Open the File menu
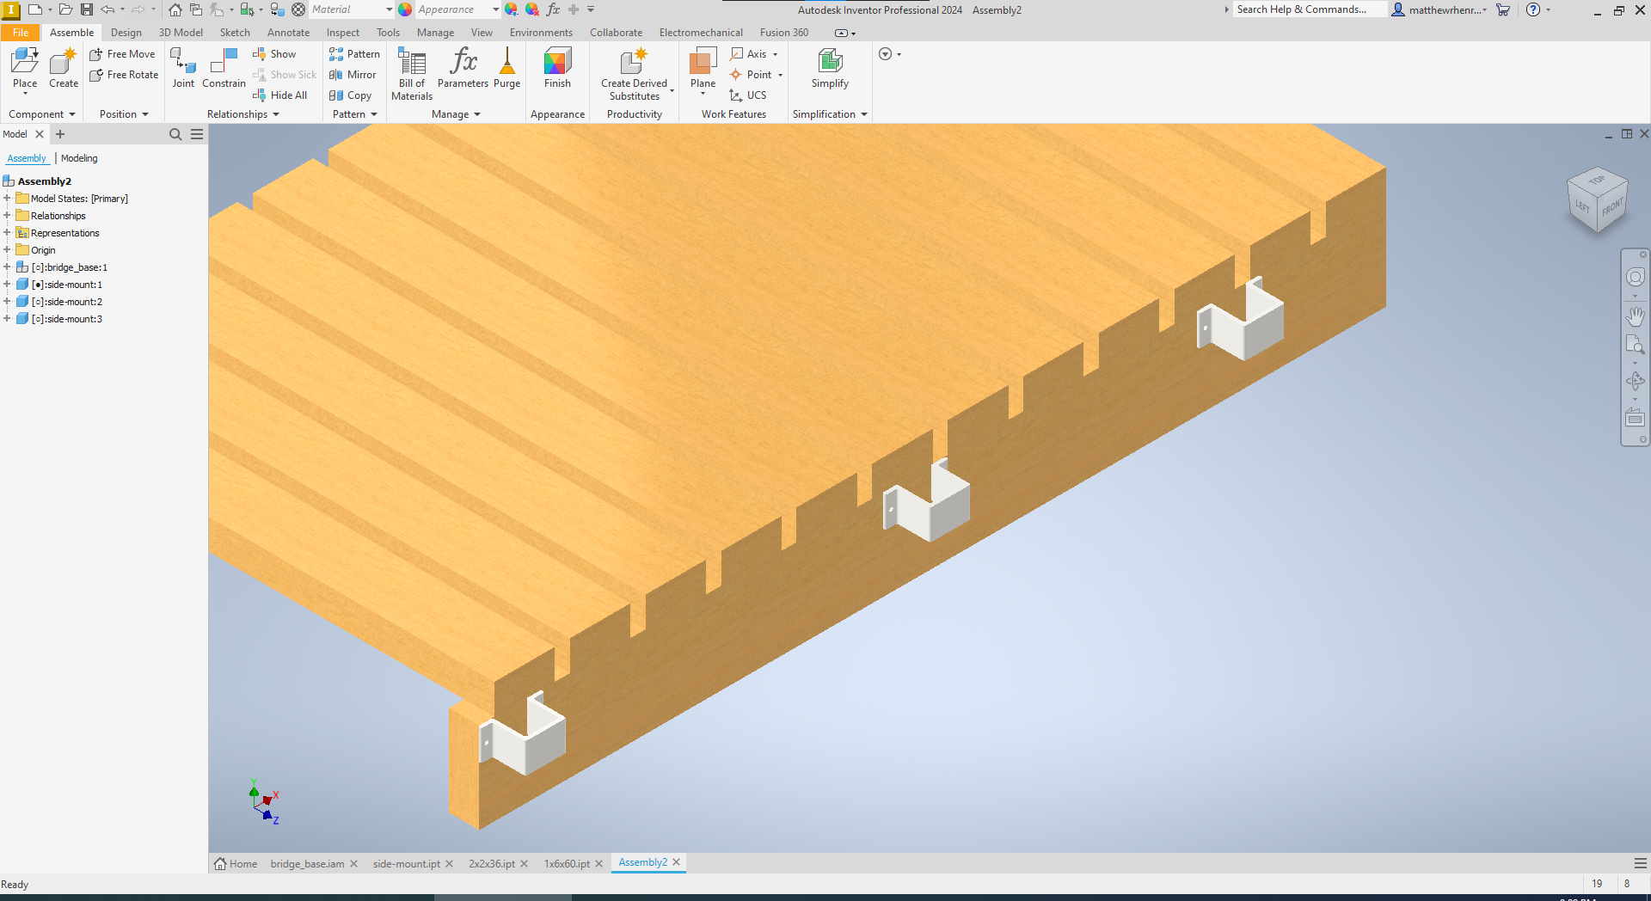This screenshot has width=1651, height=901. 21,33
